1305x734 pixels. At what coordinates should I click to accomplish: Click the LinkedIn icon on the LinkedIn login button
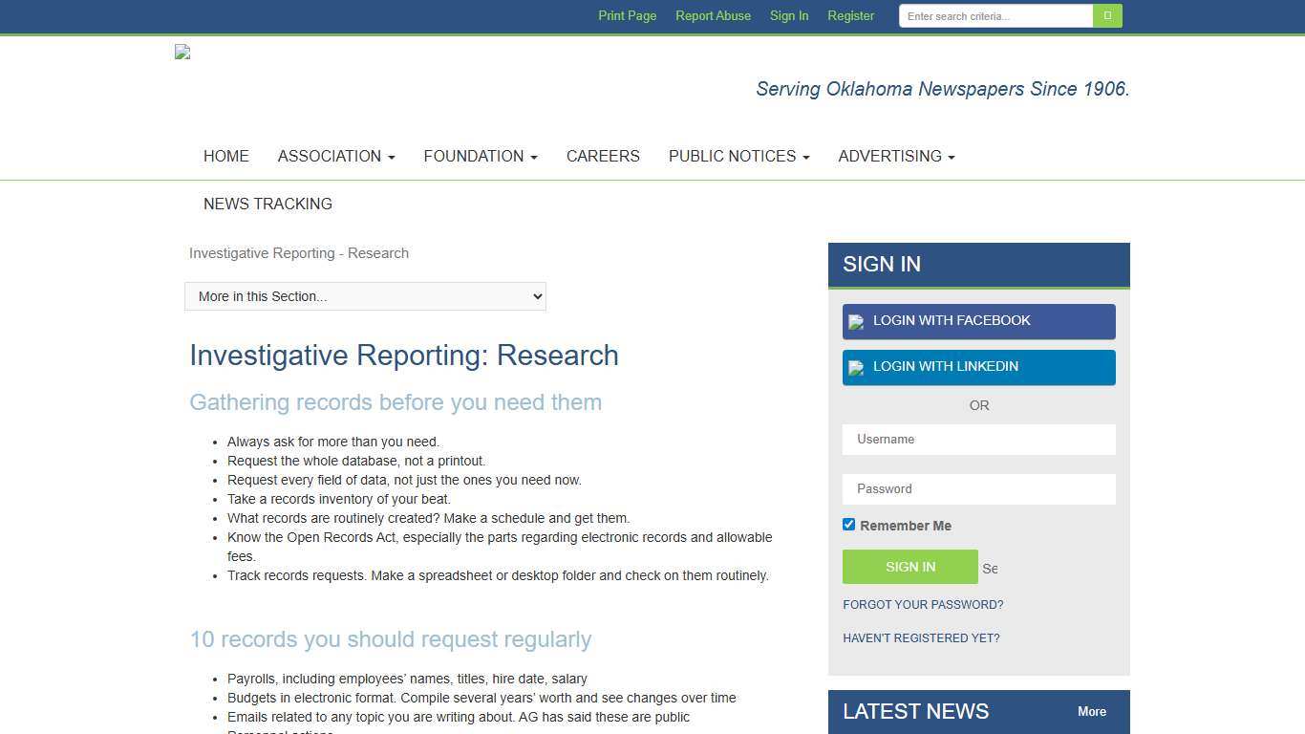(x=855, y=367)
